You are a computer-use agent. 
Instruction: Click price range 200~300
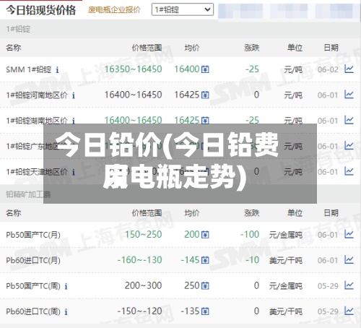(143, 285)
